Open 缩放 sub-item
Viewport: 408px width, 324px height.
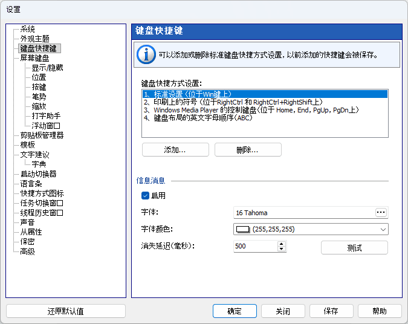pos(39,106)
